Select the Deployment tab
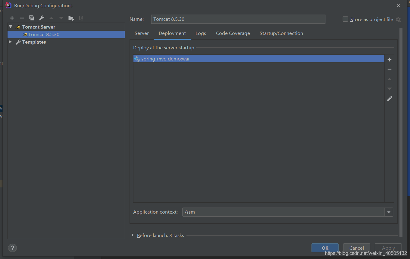 [172, 33]
